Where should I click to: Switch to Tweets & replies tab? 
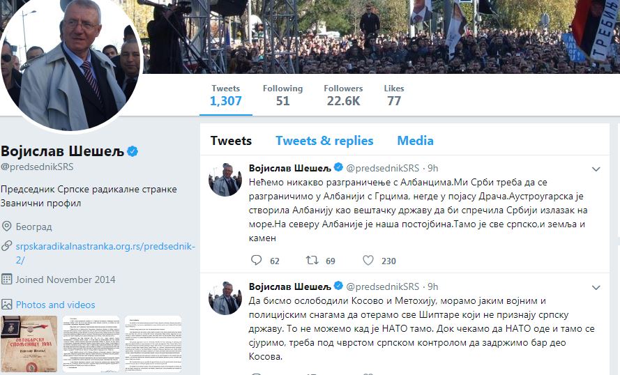(324, 141)
